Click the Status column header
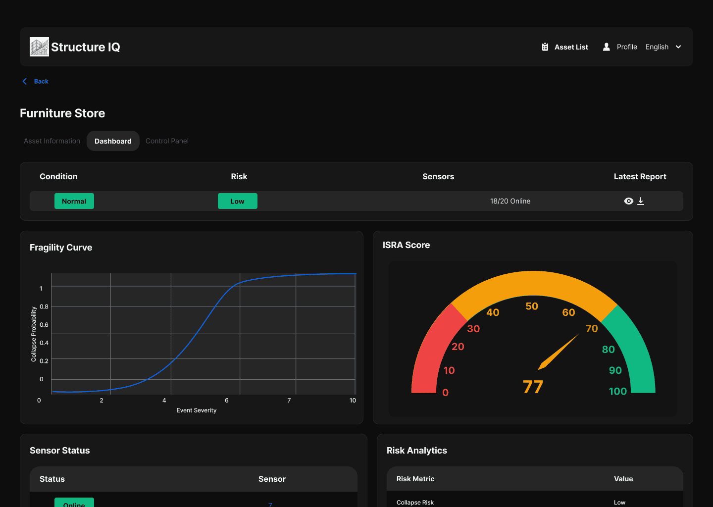 [52, 479]
